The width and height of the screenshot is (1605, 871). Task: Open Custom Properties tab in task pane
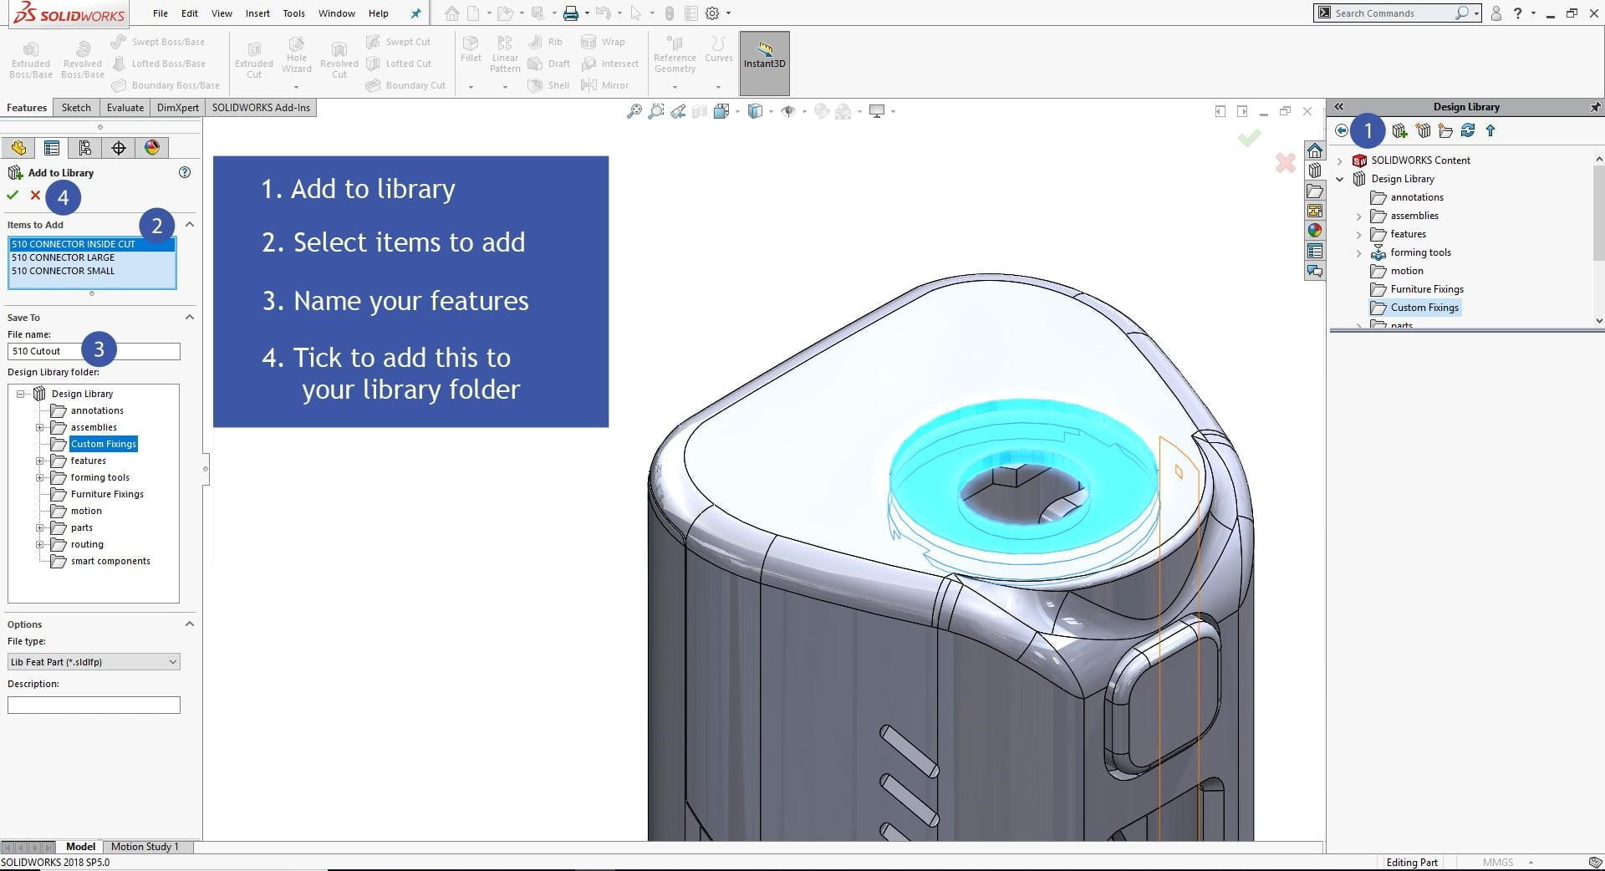(x=1315, y=251)
